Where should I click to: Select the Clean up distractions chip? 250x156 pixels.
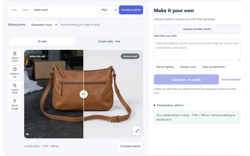tap(214, 67)
